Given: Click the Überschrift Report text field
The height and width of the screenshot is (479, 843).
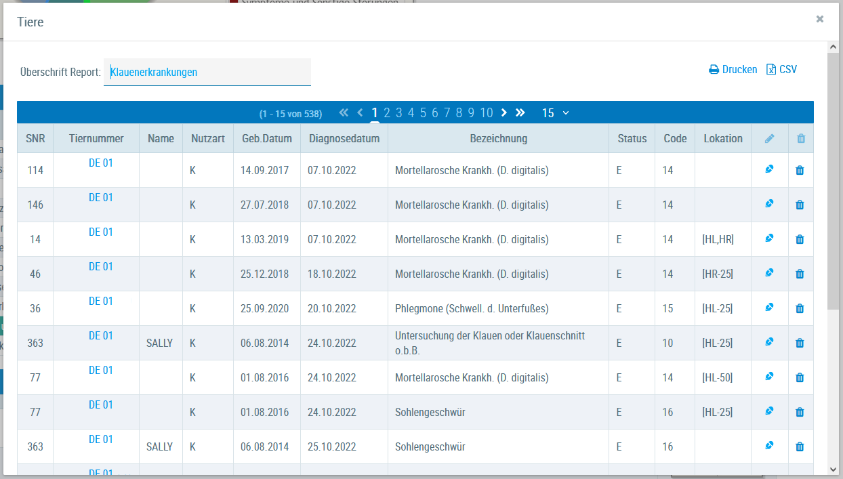Looking at the screenshot, I should 207,72.
